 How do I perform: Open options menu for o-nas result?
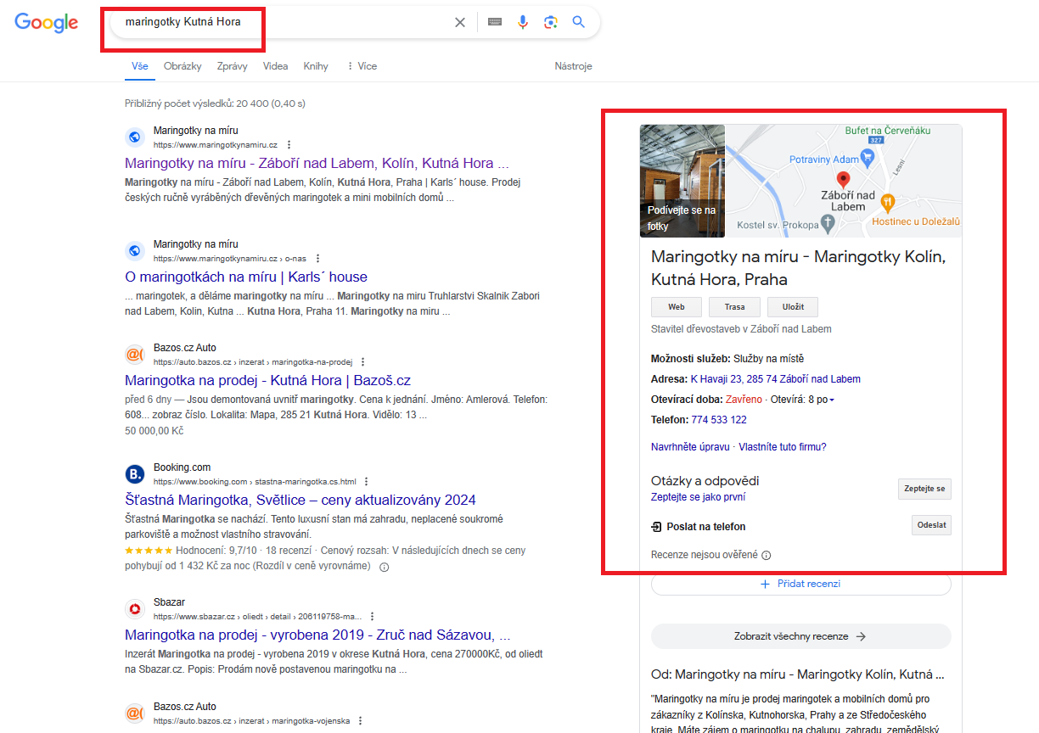tap(317, 259)
